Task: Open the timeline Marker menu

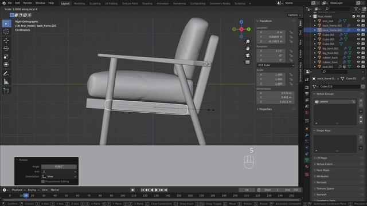Action: (x=55, y=190)
